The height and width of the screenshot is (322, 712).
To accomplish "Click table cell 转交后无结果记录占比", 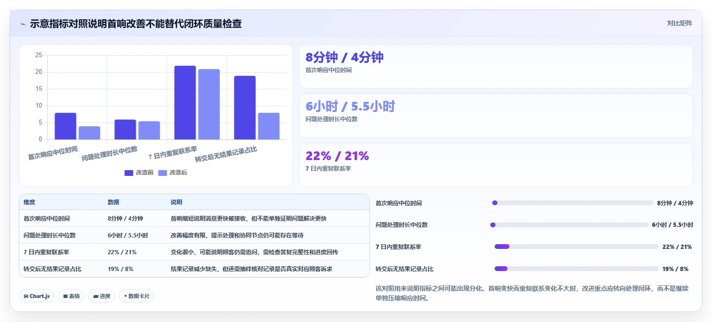I will (x=52, y=269).
